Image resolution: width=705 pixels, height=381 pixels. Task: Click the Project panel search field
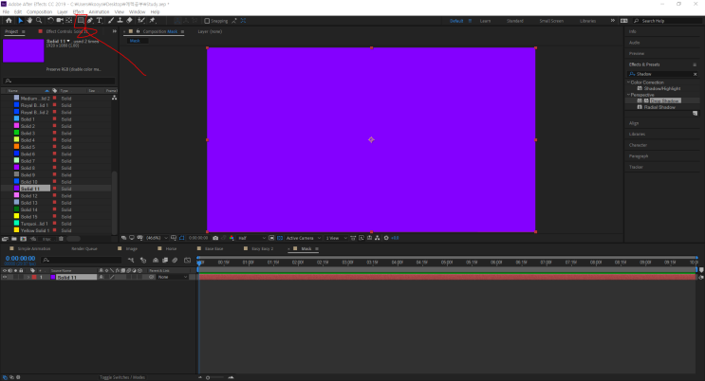tap(59, 81)
